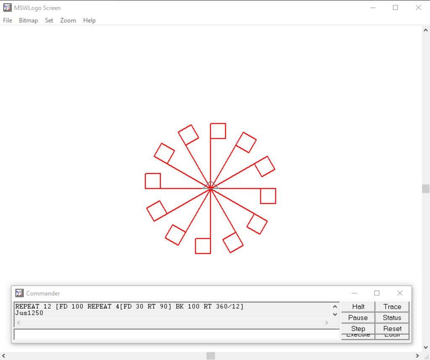Open the Bitmap menu
Screen dimensions: 430x360
click(28, 20)
